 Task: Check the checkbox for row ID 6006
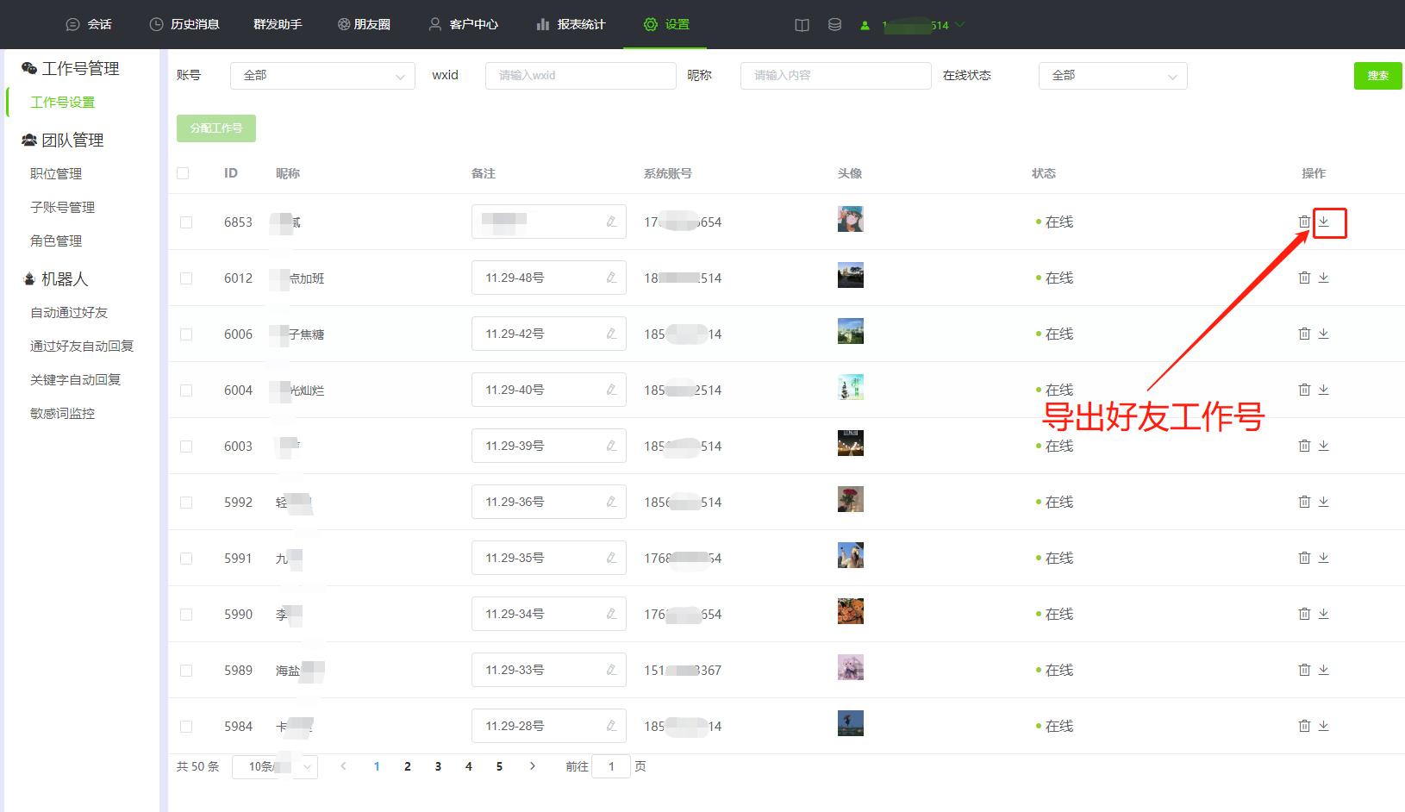click(x=186, y=334)
